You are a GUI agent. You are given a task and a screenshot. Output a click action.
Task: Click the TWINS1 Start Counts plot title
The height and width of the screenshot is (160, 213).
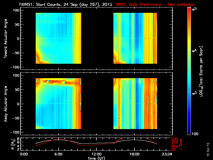[65, 5]
